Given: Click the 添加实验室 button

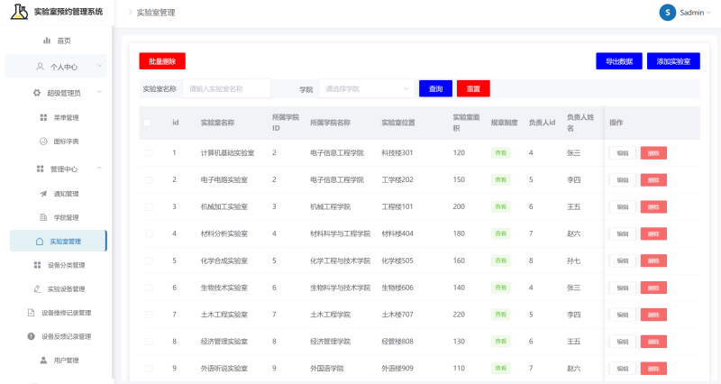Looking at the screenshot, I should [673, 61].
